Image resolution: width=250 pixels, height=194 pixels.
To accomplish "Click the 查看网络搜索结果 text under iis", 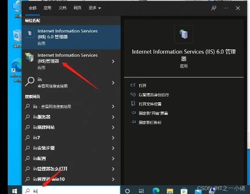I will [x=52, y=86].
